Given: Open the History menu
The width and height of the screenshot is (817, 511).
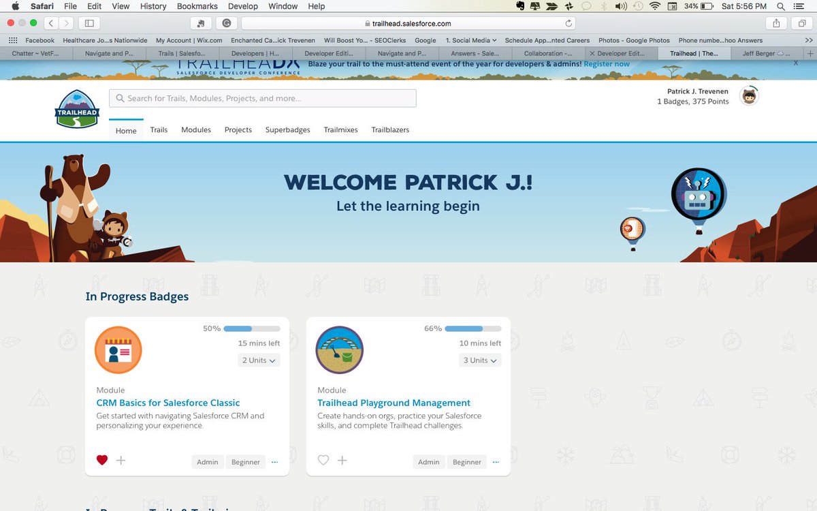Looking at the screenshot, I should 153,6.
